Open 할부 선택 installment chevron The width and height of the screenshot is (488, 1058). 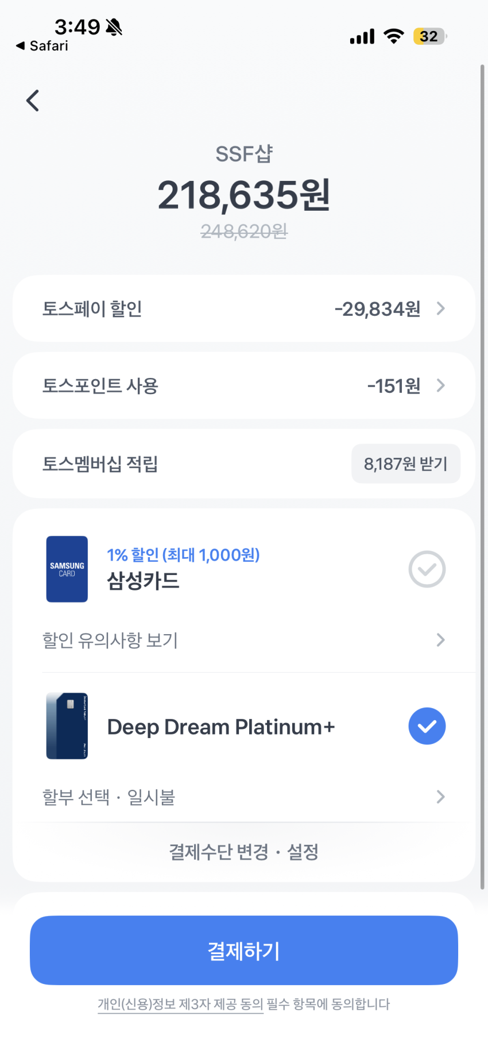440,797
